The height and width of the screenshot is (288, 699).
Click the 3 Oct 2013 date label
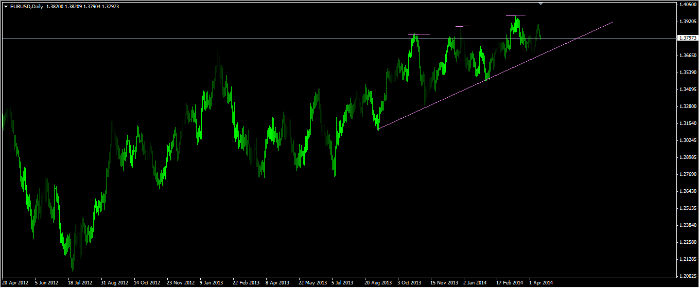pos(409,283)
